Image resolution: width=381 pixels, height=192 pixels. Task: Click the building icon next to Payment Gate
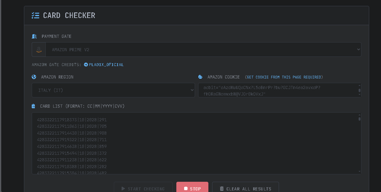pyautogui.click(x=34, y=36)
